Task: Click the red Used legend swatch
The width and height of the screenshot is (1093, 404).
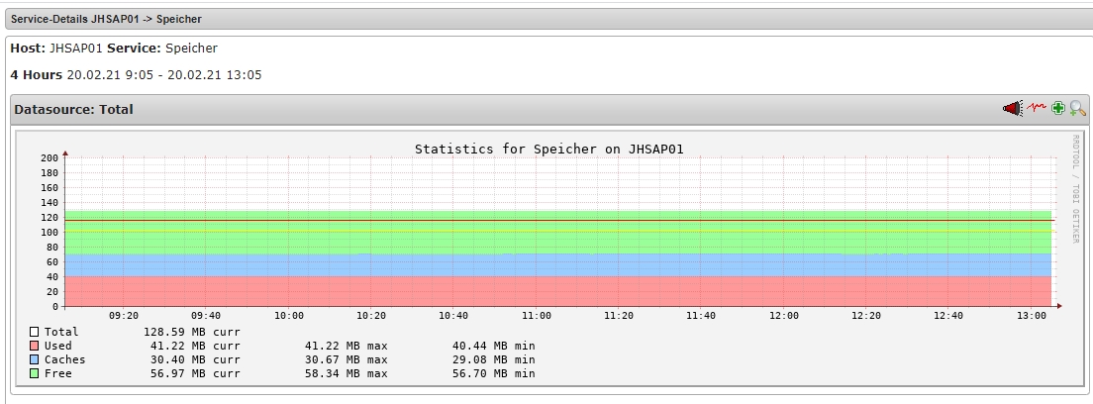Action: [35, 346]
